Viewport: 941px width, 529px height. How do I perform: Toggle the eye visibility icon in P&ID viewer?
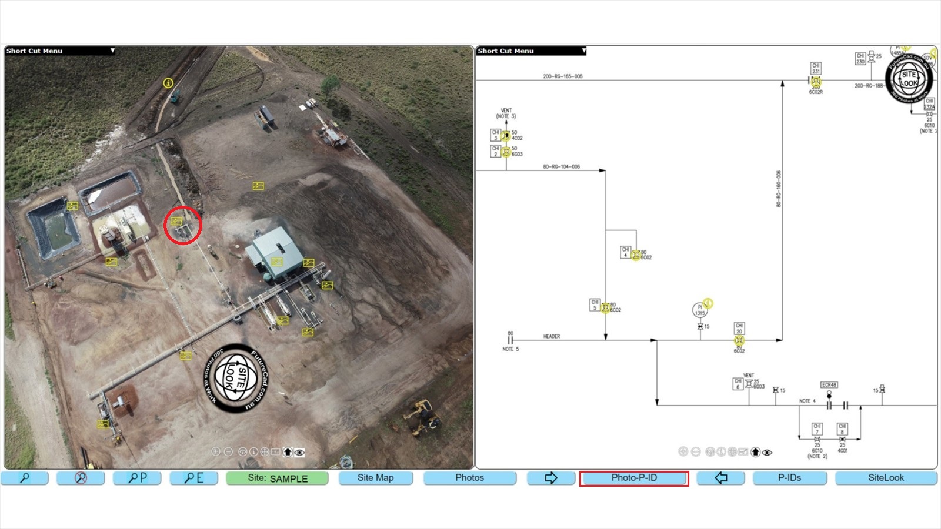click(768, 452)
